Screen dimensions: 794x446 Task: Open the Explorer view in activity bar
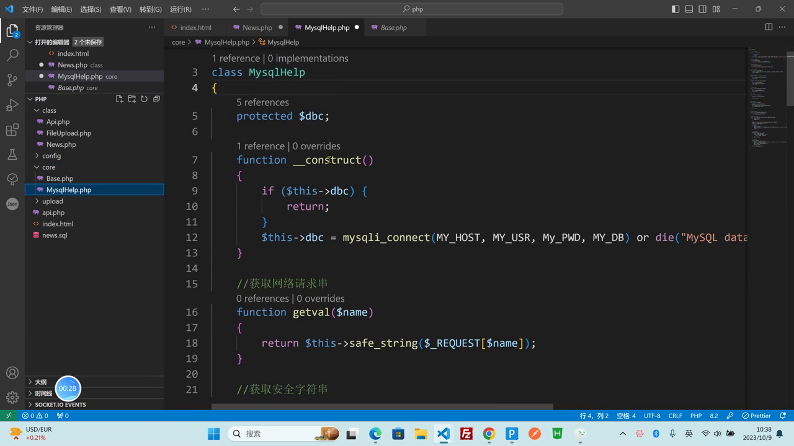(12, 30)
